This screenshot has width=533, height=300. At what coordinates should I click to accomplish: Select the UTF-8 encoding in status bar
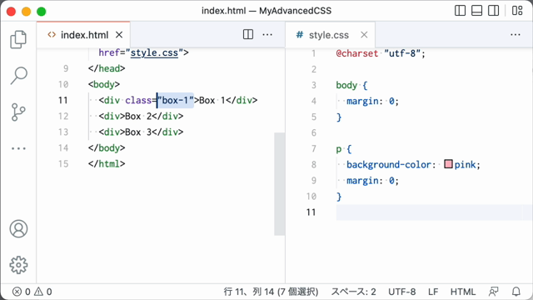(401, 292)
